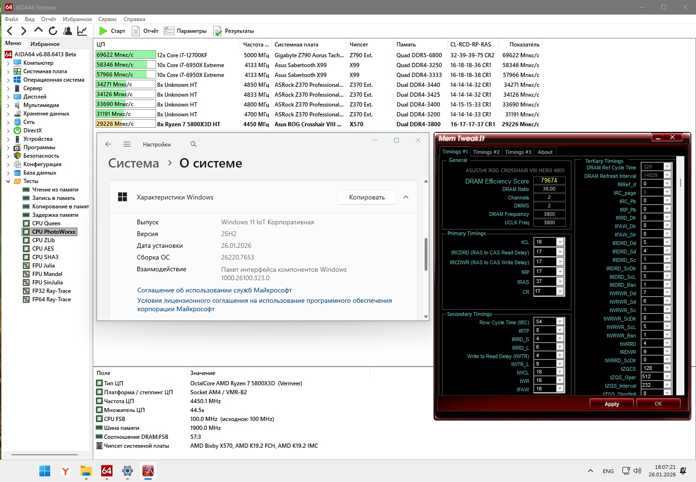
Task: Click the search icon in Settings window
Action: pyautogui.click(x=194, y=145)
